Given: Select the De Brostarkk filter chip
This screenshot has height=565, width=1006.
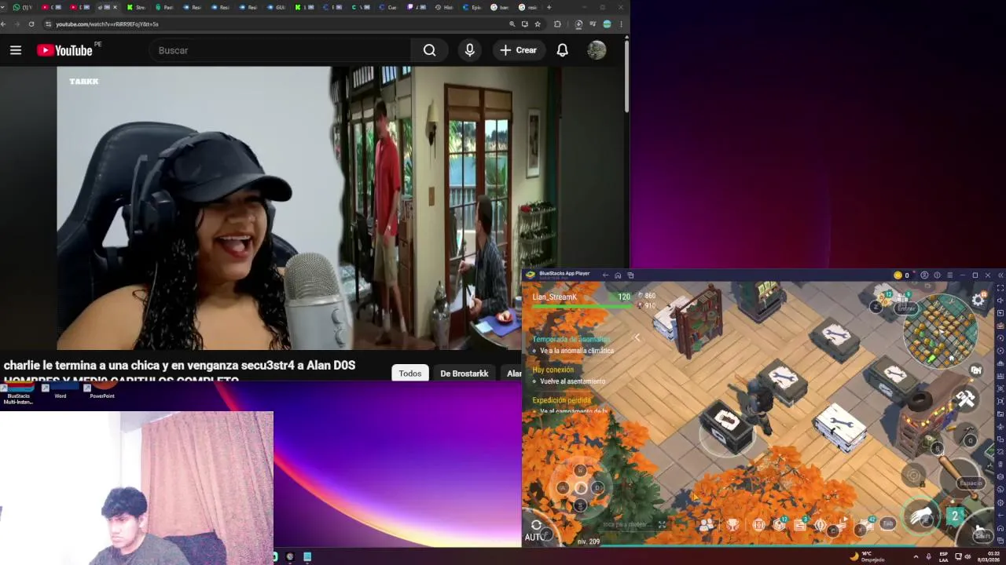Looking at the screenshot, I should [x=464, y=374].
